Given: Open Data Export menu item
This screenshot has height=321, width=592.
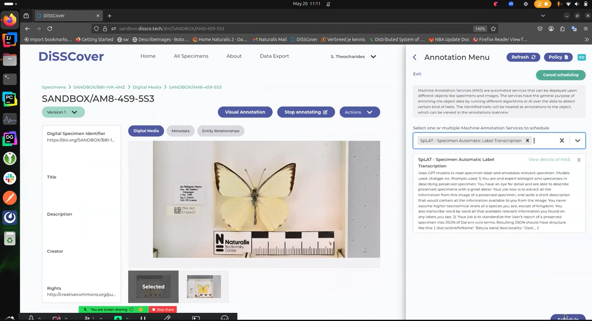Looking at the screenshot, I should [275, 56].
